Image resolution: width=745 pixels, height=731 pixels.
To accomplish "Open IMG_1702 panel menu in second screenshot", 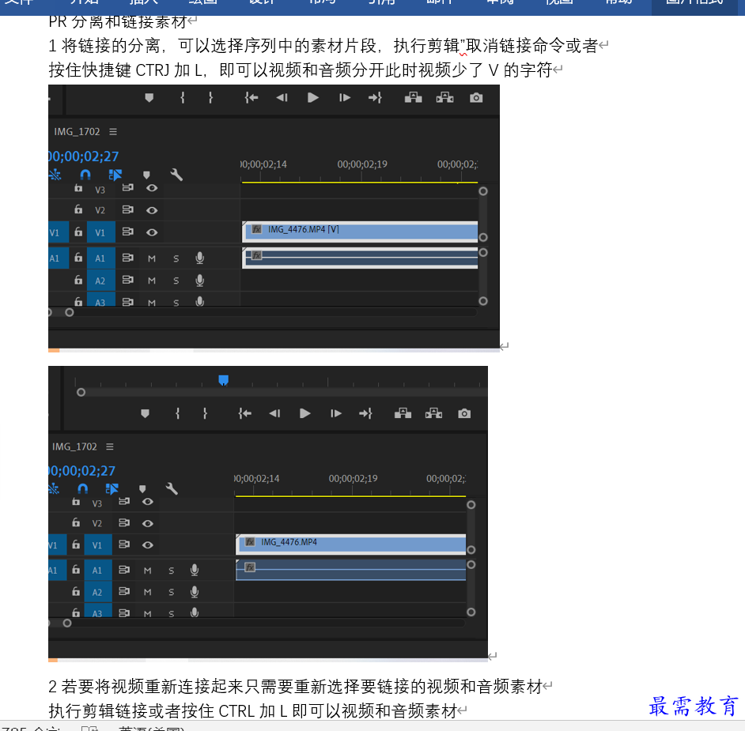I will pos(110,447).
